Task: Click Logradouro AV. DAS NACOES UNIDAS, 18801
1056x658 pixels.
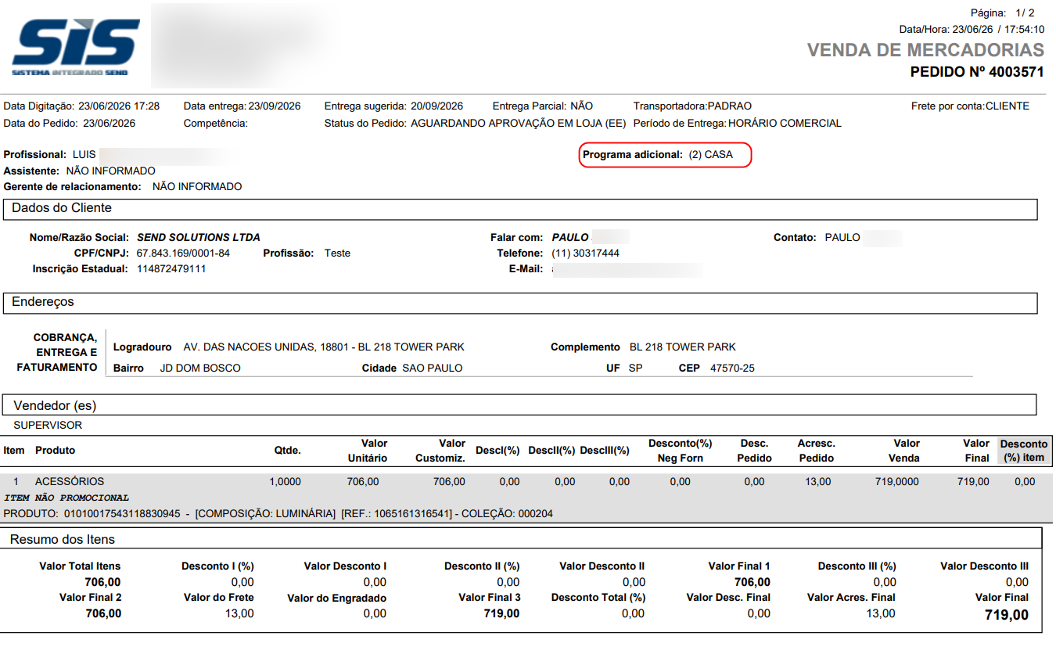Action: click(324, 347)
